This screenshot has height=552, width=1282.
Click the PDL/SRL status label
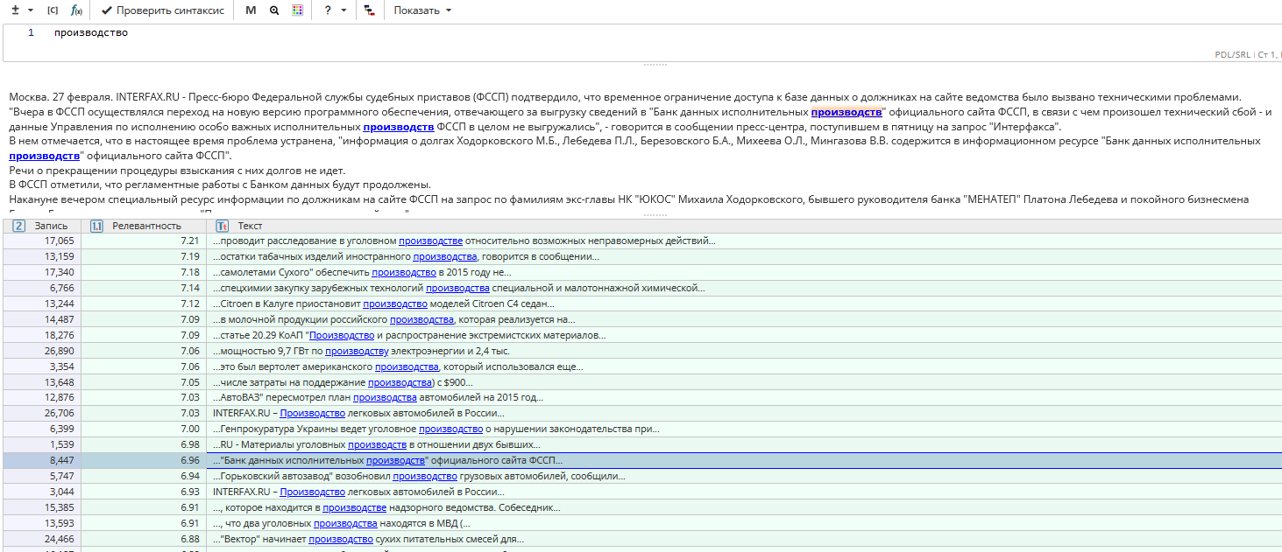click(x=1232, y=54)
